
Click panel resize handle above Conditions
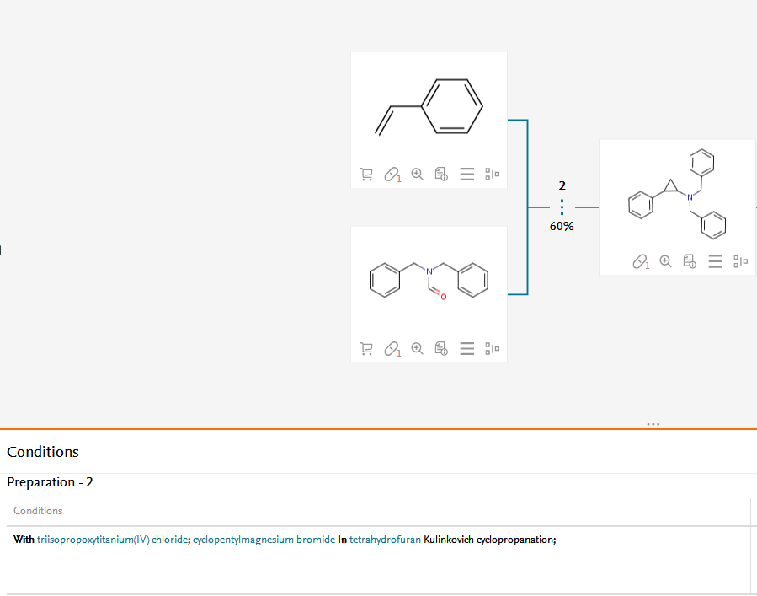(653, 424)
